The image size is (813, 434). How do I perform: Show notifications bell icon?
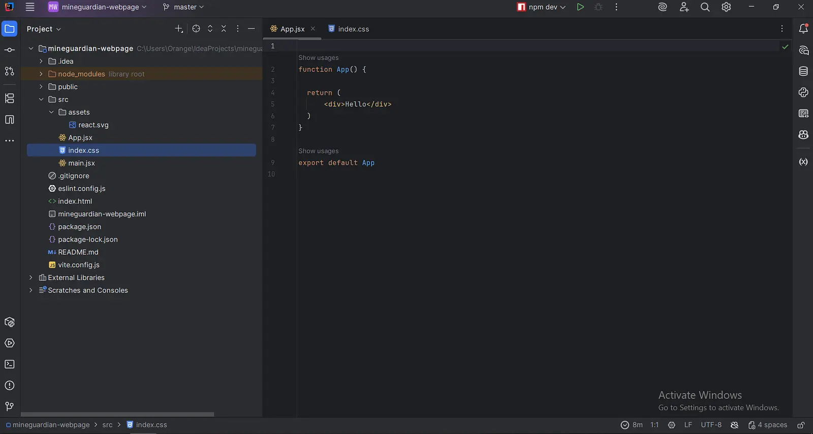[803, 29]
